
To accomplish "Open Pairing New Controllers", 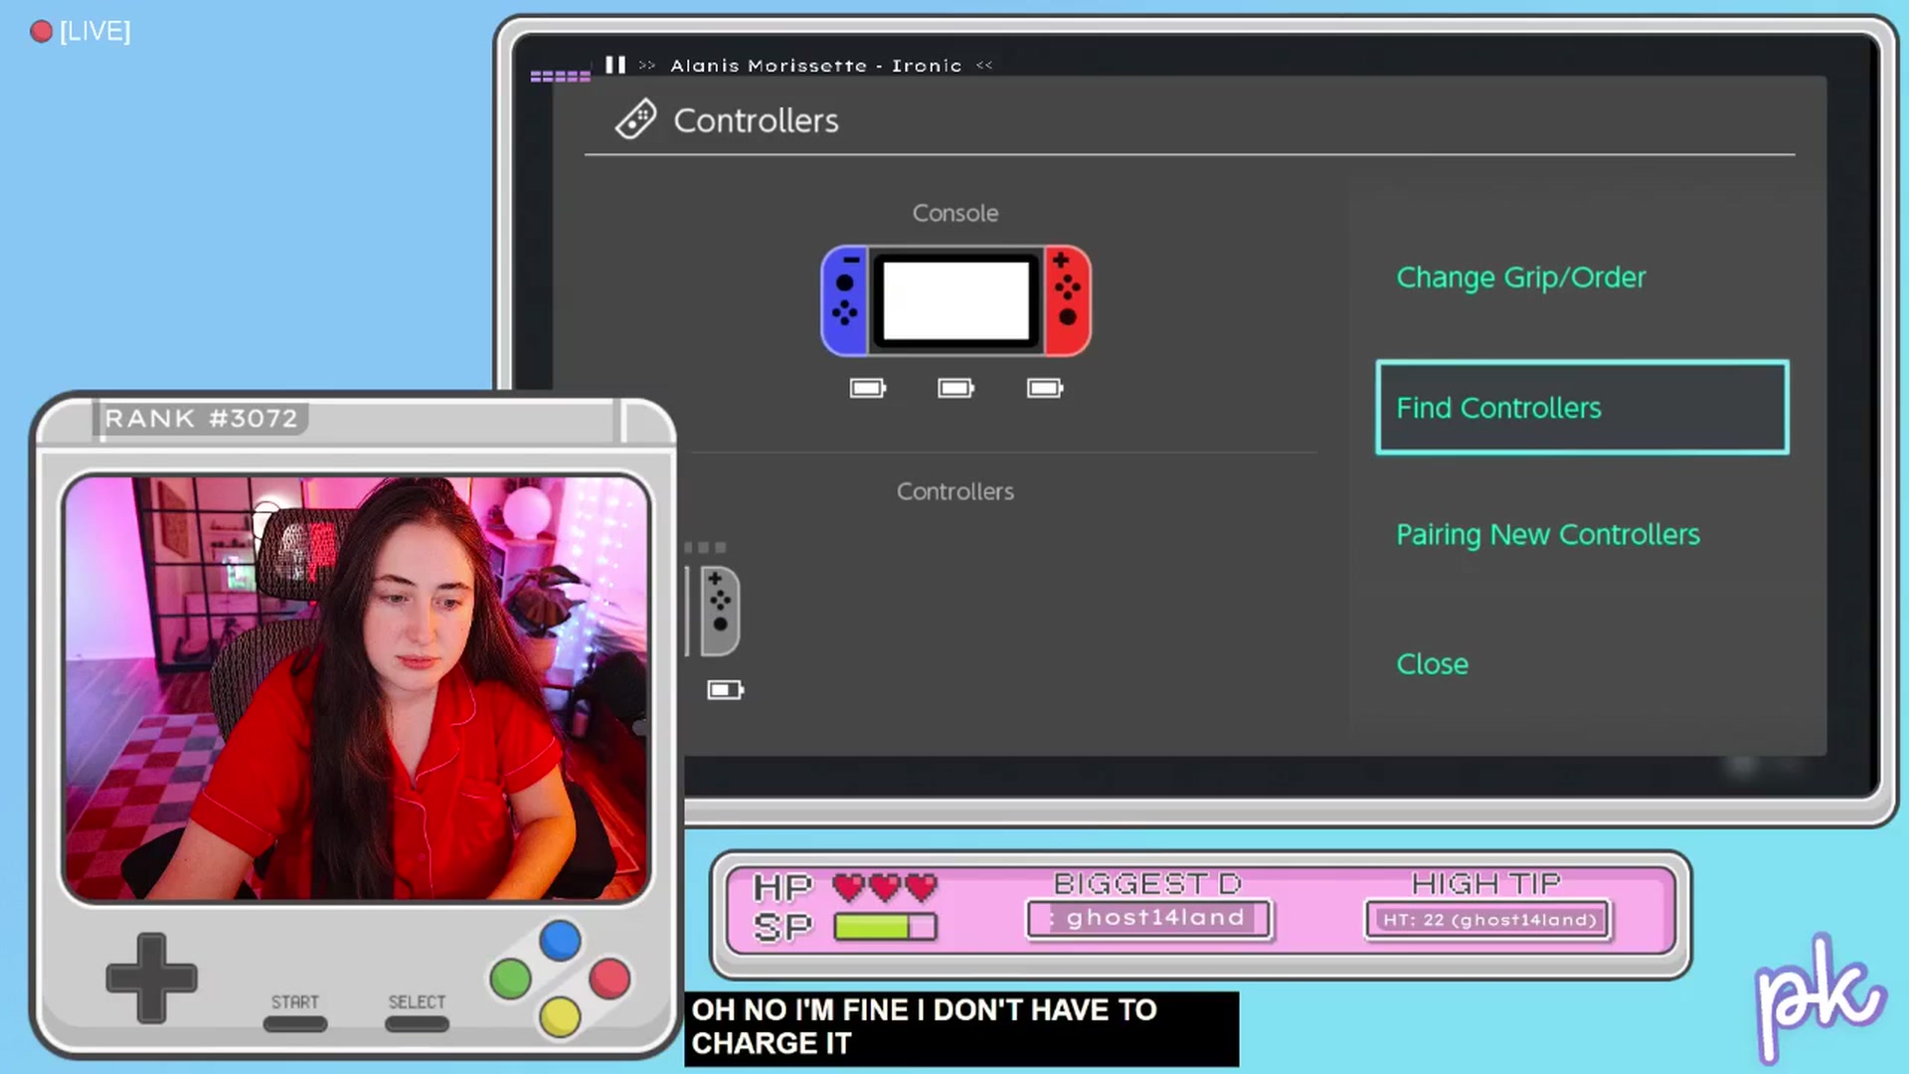I will [1548, 535].
